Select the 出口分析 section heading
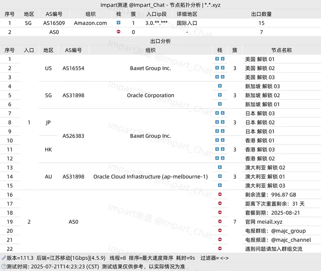Image resolution: width=321 pixels, height=271 pixels. (160, 41)
